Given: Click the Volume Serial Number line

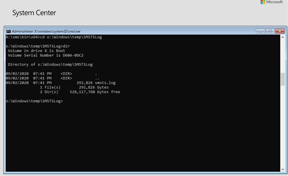Looking at the screenshot, I should (46, 55).
